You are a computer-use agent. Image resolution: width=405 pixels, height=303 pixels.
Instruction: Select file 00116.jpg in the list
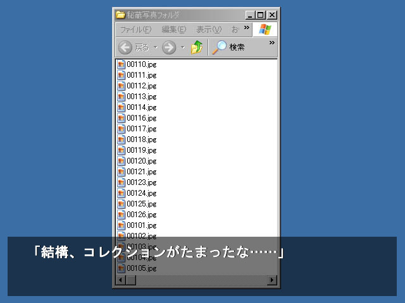tap(141, 118)
